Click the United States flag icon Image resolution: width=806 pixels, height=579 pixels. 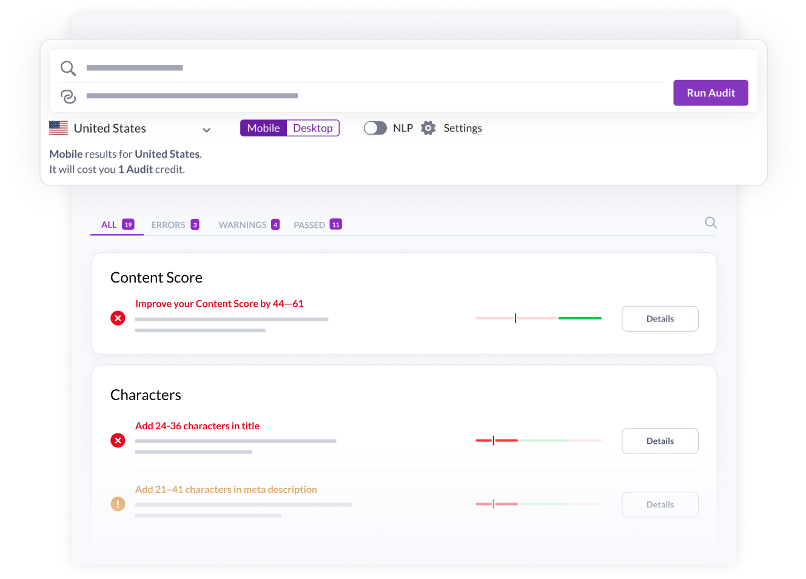point(58,128)
